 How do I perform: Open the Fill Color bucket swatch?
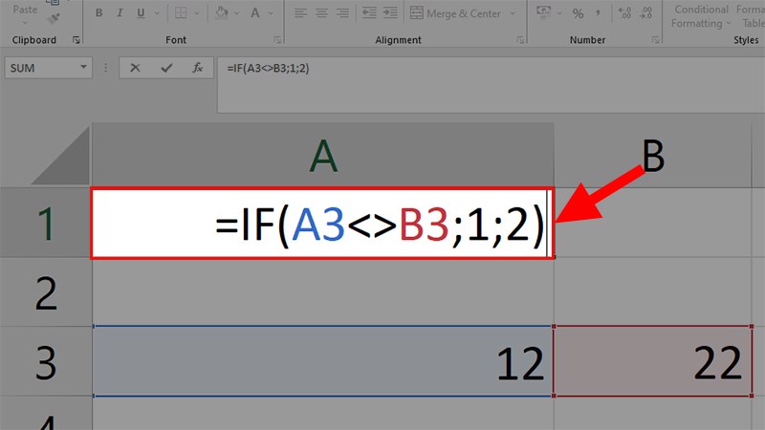[221, 14]
